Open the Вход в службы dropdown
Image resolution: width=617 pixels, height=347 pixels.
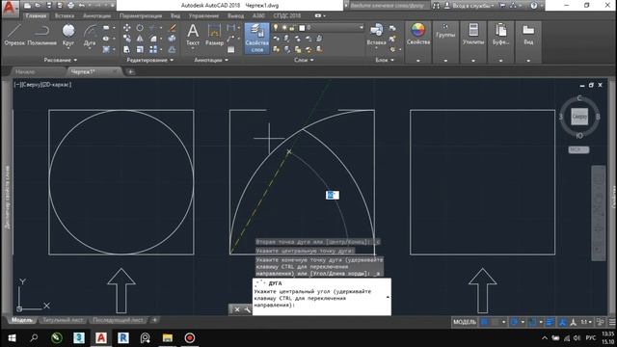pos(473,6)
